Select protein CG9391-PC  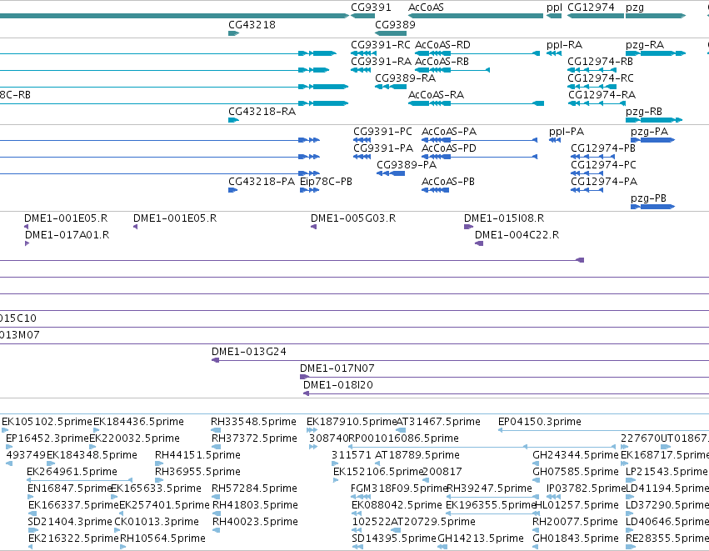click(x=362, y=140)
